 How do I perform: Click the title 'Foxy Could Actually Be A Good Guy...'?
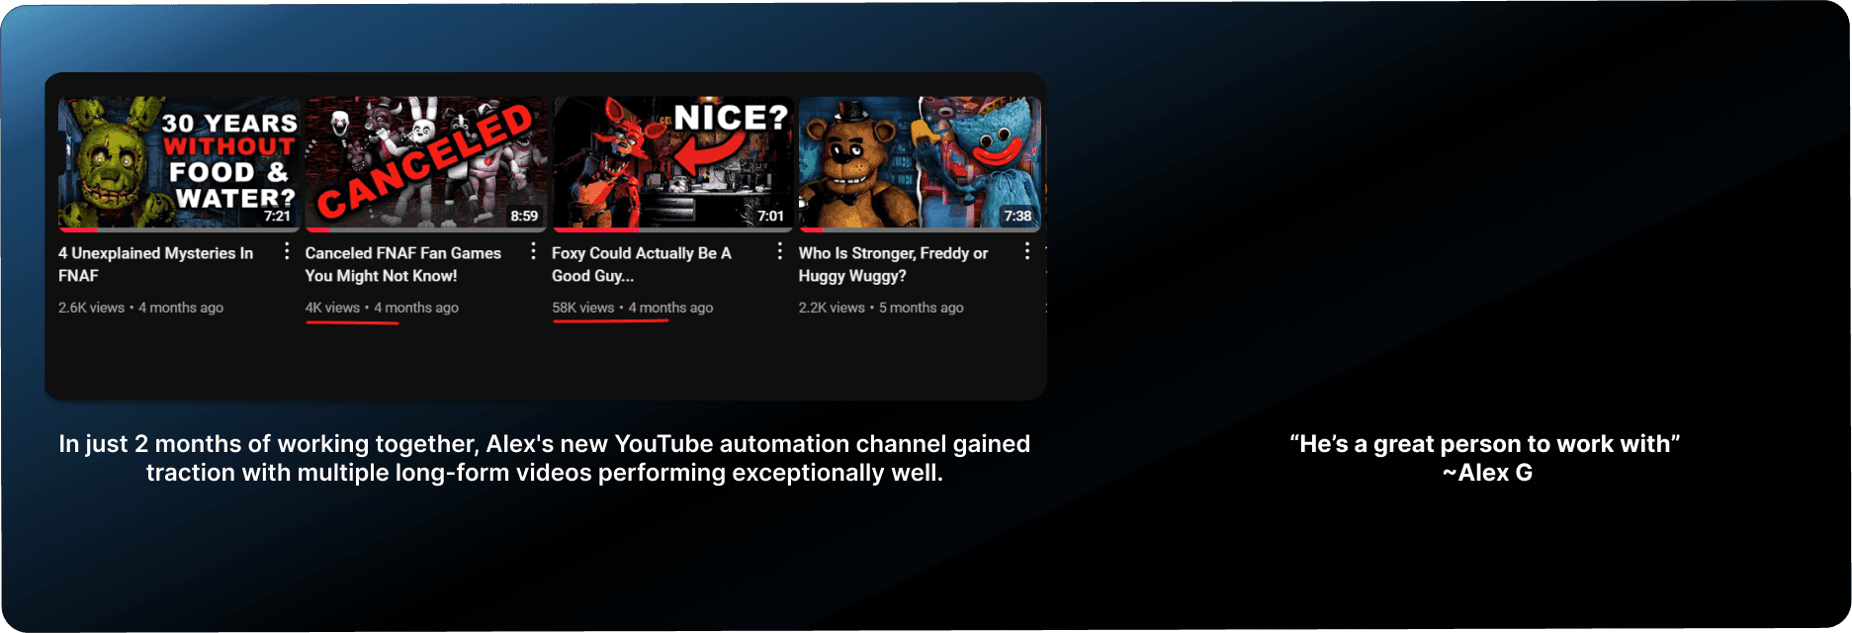(642, 264)
